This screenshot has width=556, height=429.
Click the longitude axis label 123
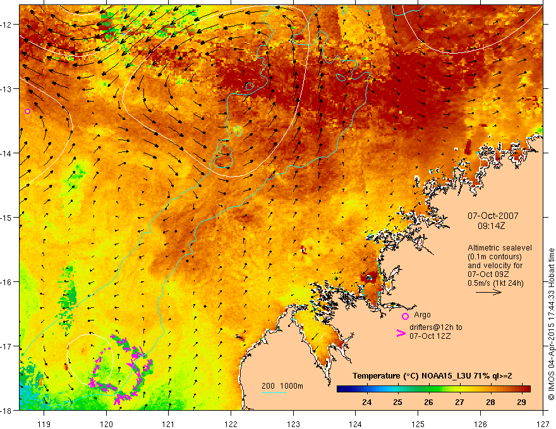(293, 424)
